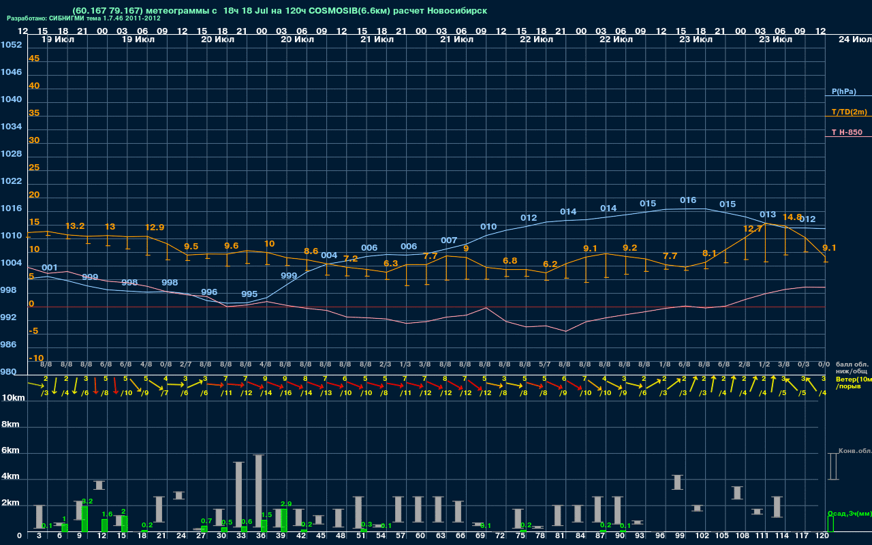Click the 007 pressure curve value
The height and width of the screenshot is (545, 872).
[449, 240]
